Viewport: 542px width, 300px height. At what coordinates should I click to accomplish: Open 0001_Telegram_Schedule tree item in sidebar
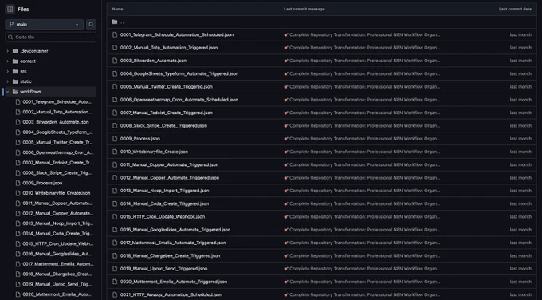pyautogui.click(x=57, y=102)
